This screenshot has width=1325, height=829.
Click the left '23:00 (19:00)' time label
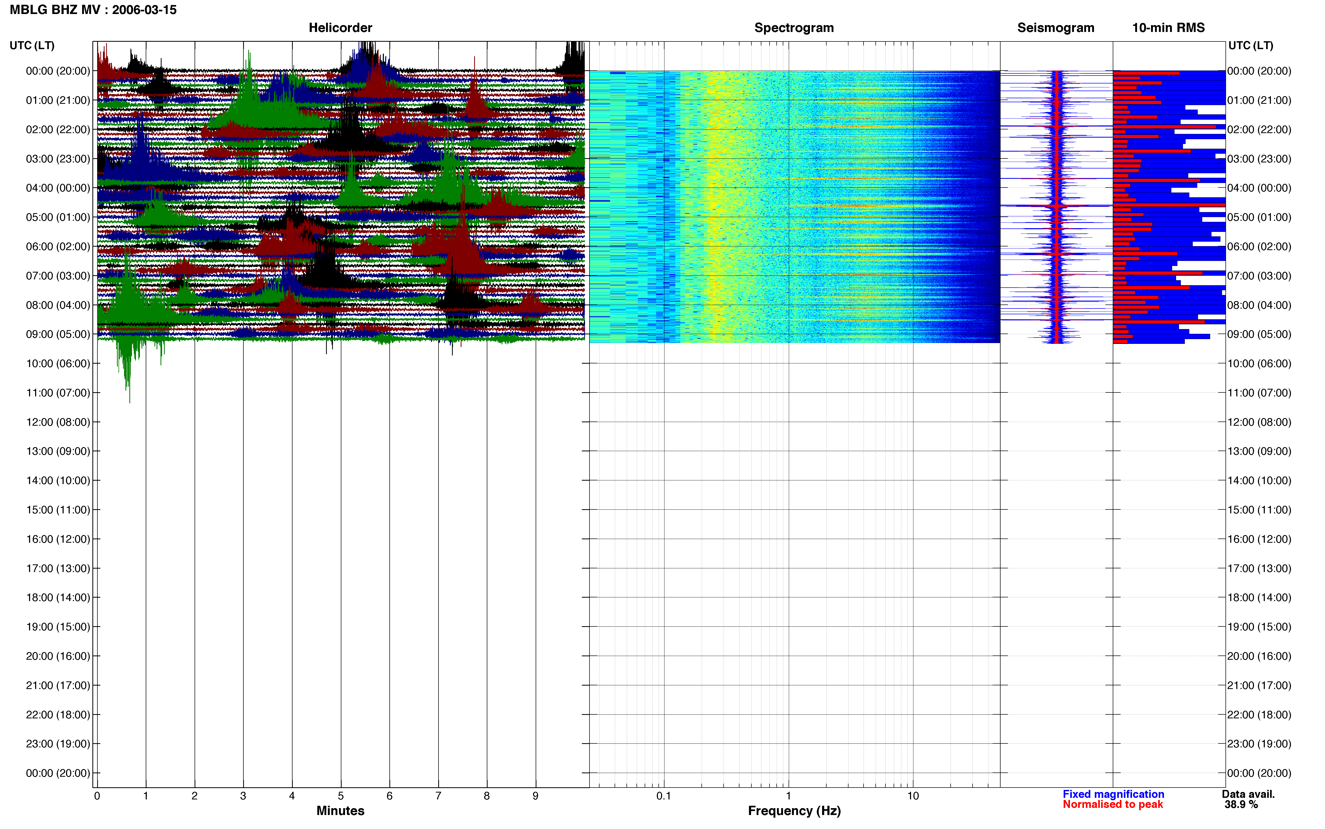pos(58,743)
